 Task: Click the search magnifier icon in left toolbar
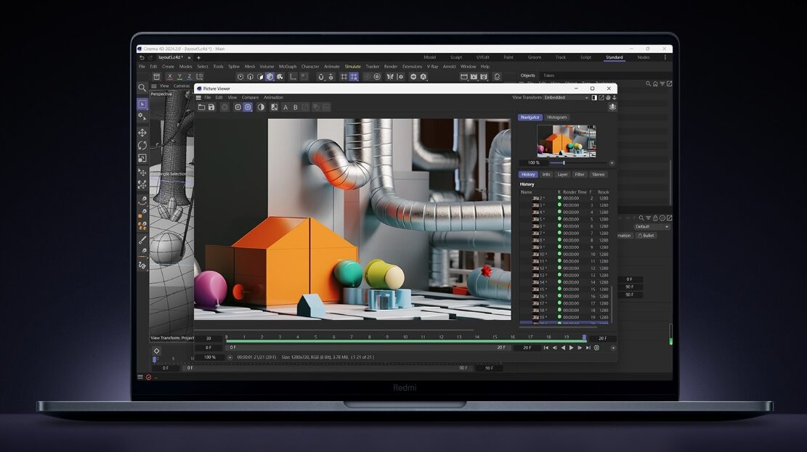coord(142,88)
